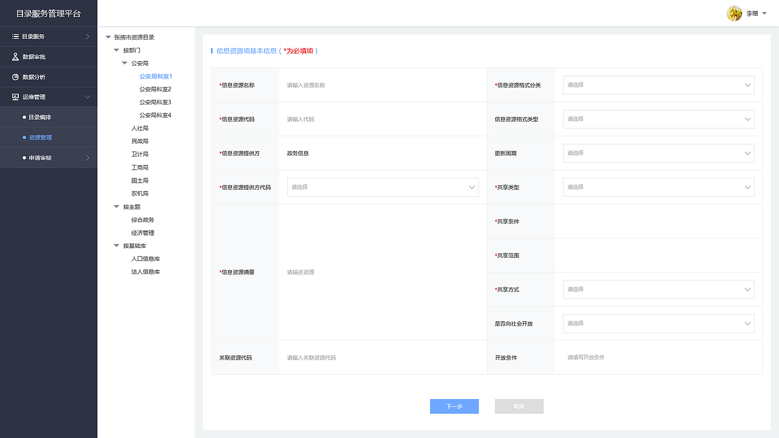Open the 信息资源格式类型 dropdown
The height and width of the screenshot is (438, 779).
pos(658,119)
